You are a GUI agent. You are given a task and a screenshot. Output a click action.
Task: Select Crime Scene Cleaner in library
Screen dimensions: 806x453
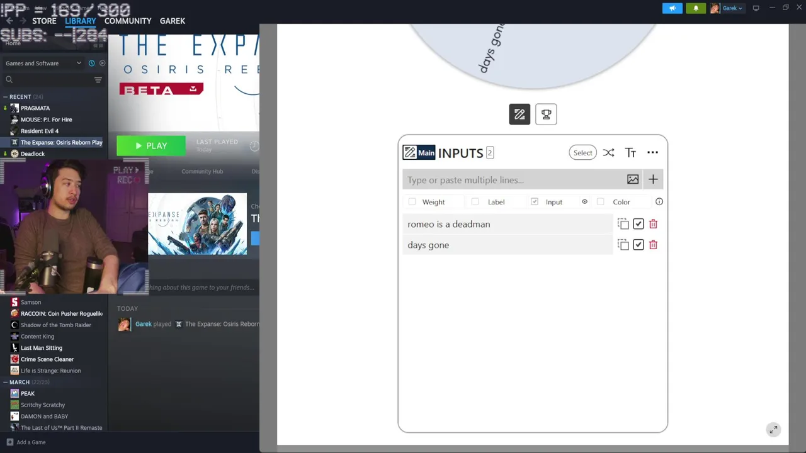(47, 359)
